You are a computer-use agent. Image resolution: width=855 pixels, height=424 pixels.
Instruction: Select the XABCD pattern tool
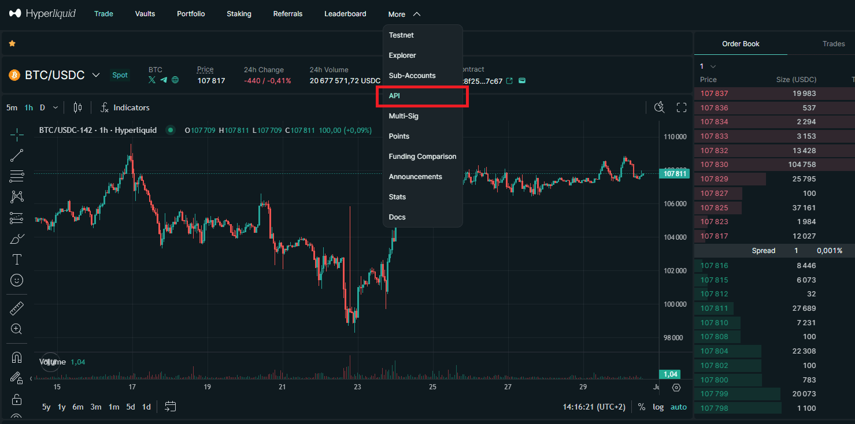[17, 196]
